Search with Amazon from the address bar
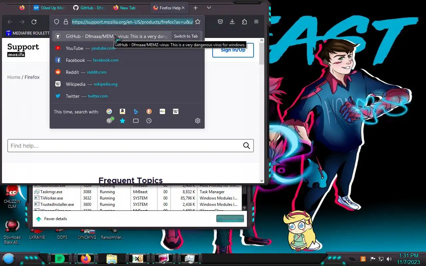 (x=122, y=111)
